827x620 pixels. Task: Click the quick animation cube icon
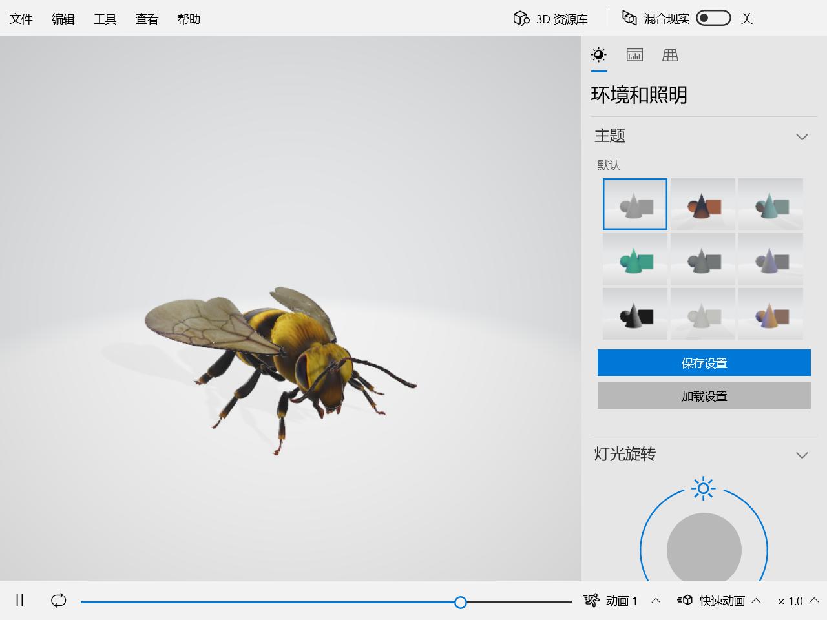click(686, 601)
